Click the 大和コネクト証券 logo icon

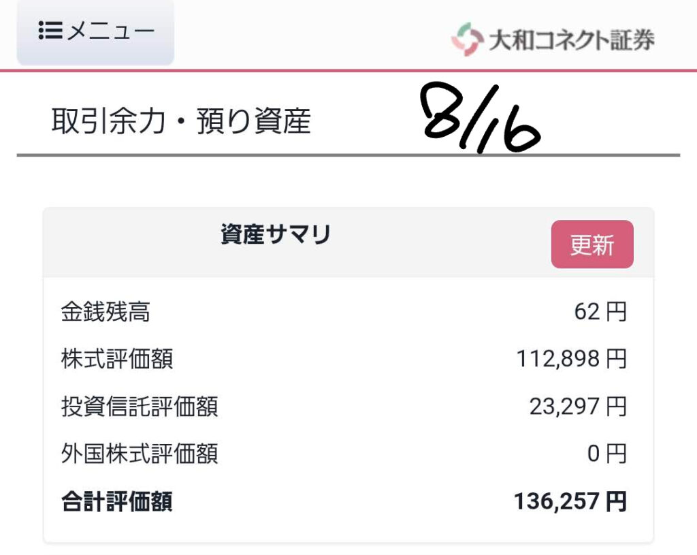[467, 39]
